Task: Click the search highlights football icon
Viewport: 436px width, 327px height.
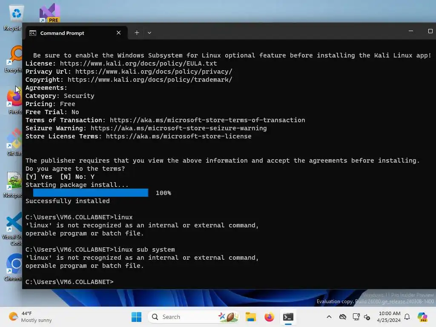Action: (x=229, y=317)
